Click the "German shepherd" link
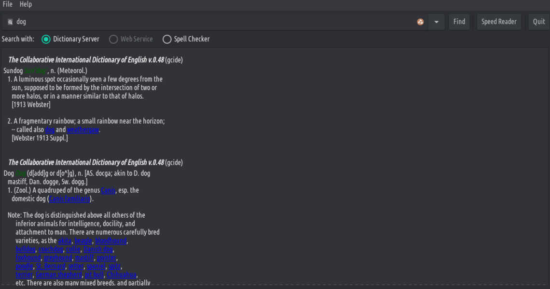The width and height of the screenshot is (550, 289). point(59,275)
